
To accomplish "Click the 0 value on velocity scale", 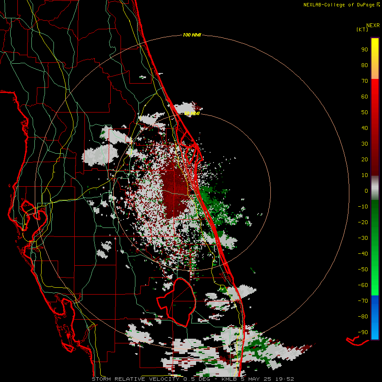I will (x=366, y=191).
